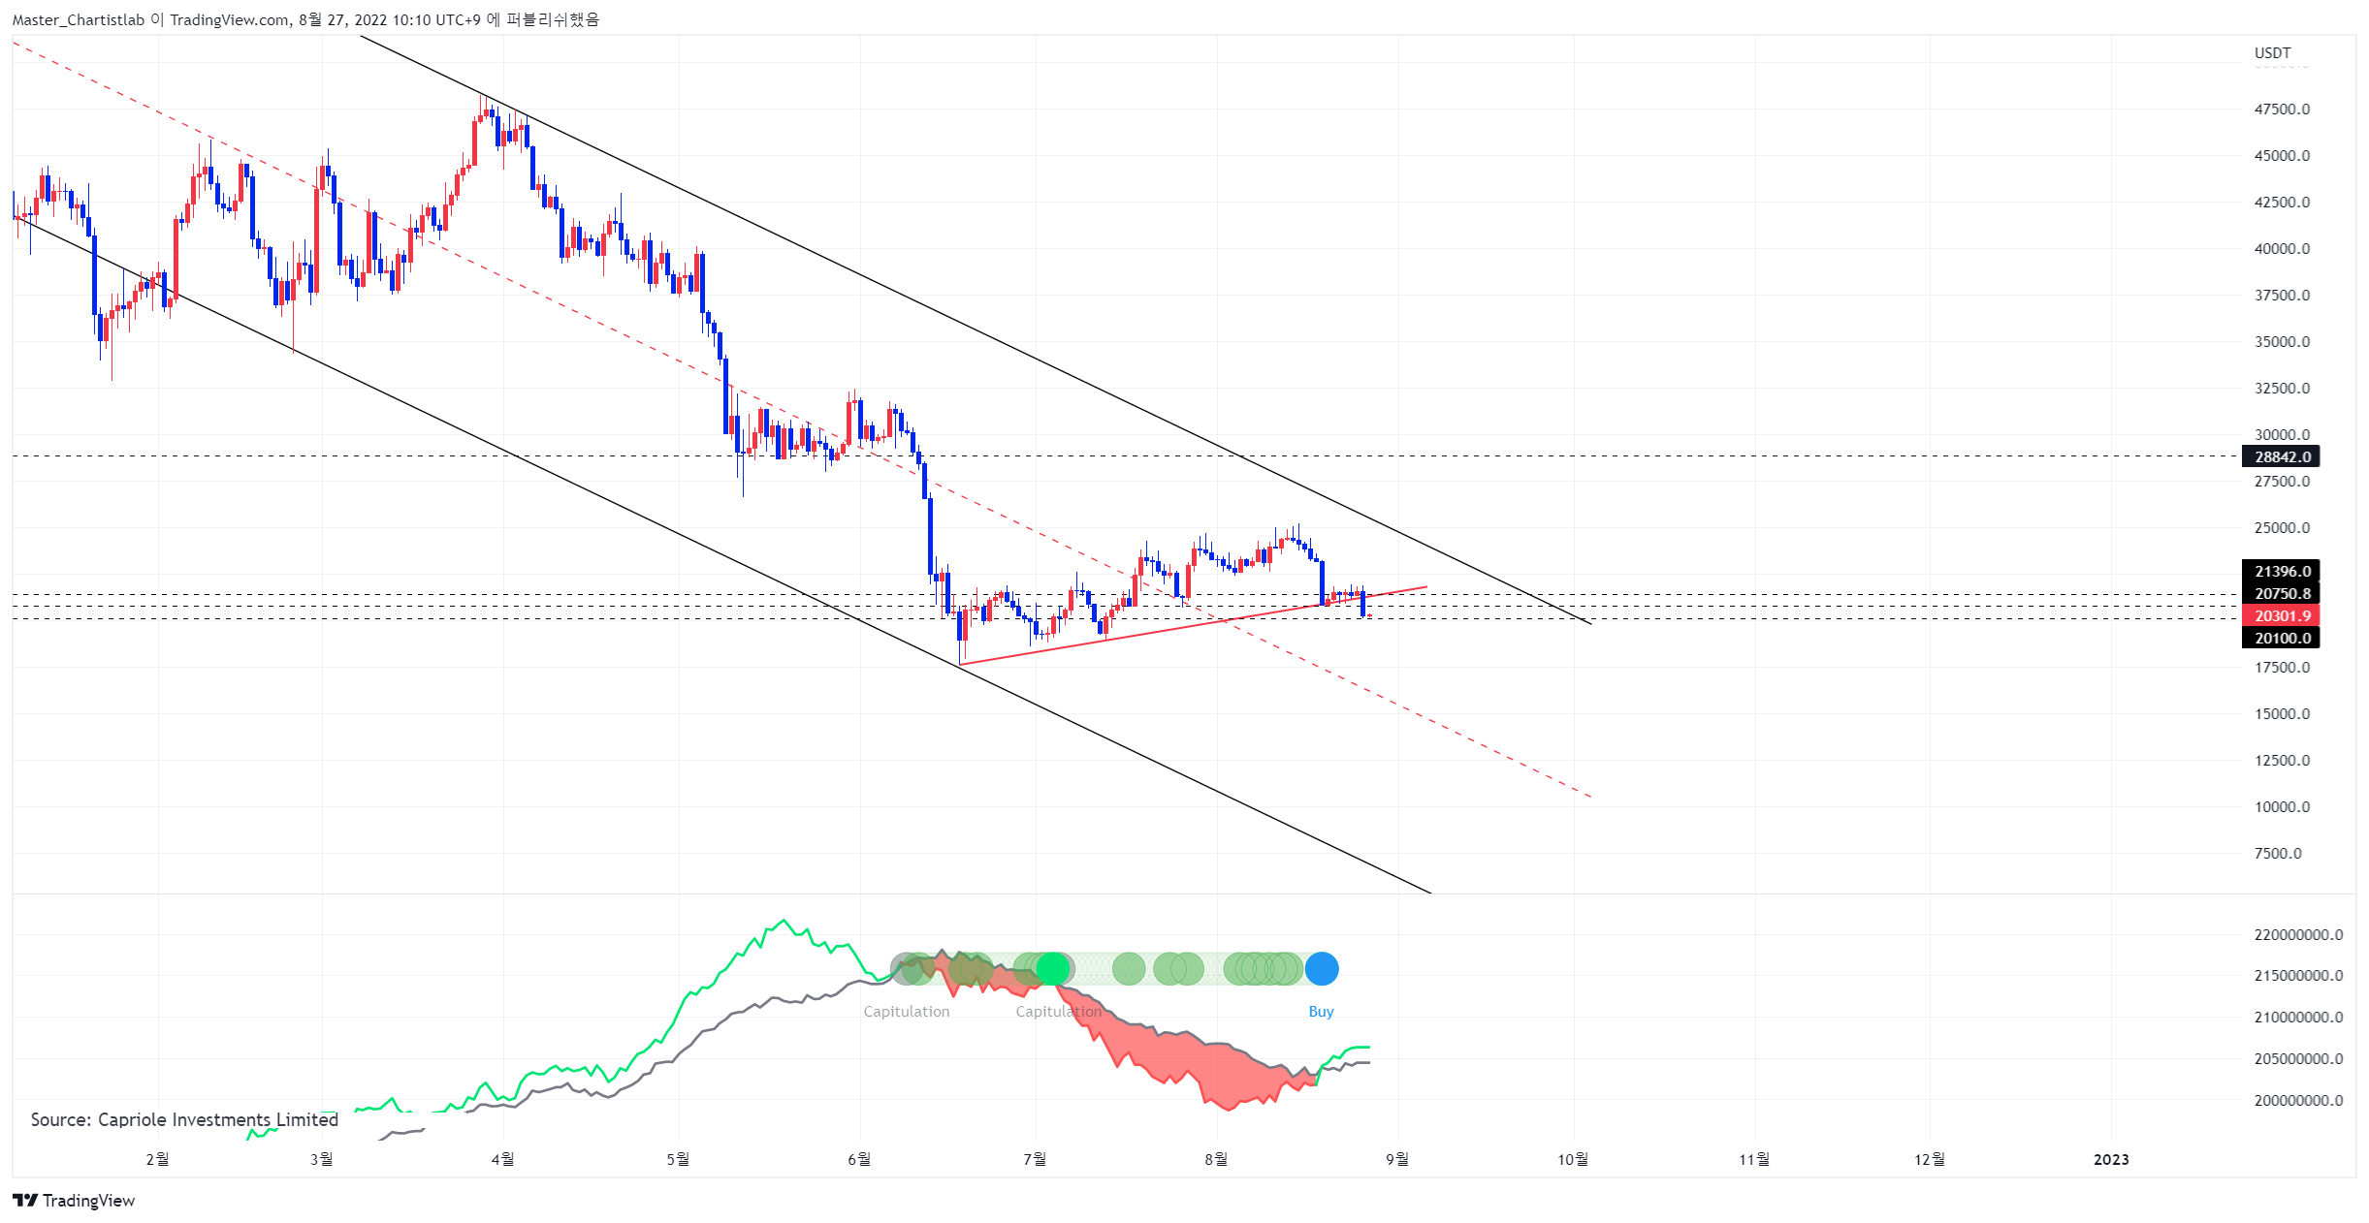
Task: Click the blue Buy signal circle
Action: (x=1321, y=968)
